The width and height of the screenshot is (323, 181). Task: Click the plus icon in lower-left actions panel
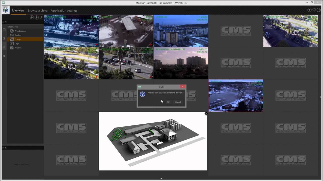coord(3,148)
